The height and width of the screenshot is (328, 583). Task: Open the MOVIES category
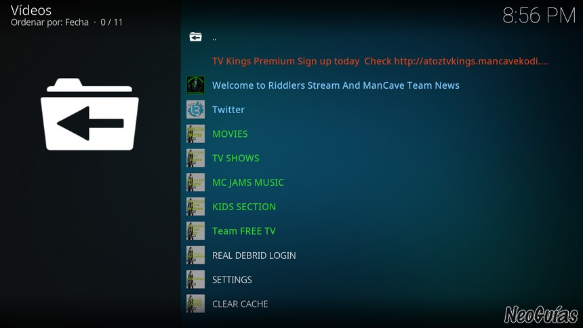(x=230, y=134)
